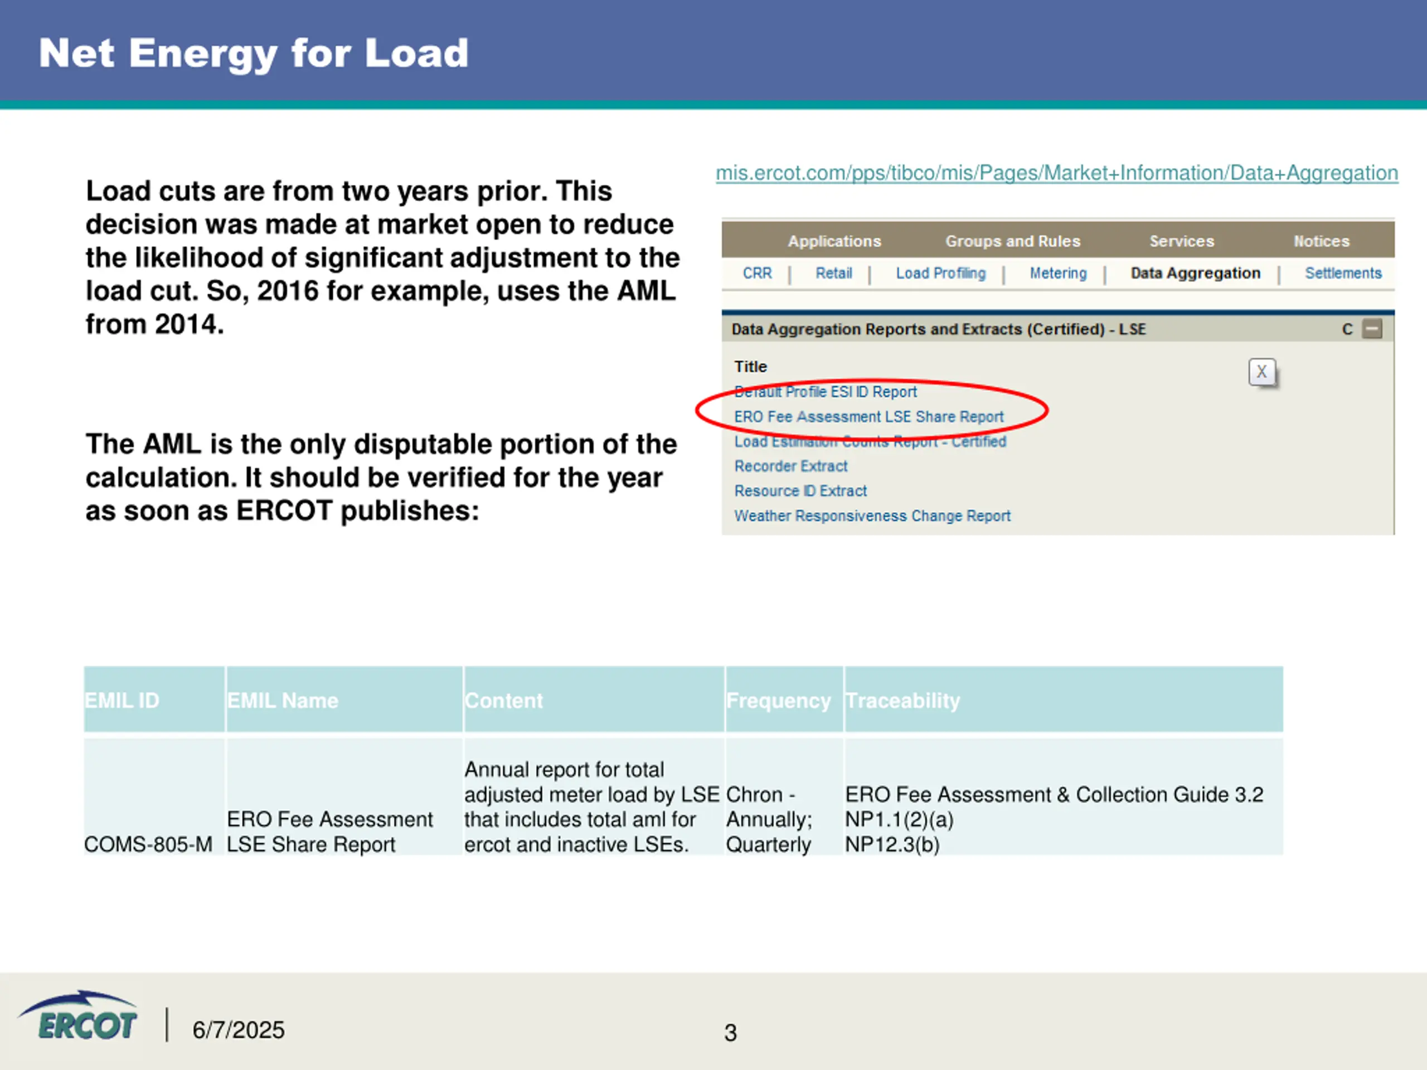
Task: Open the Retail sub-tab
Action: (x=833, y=274)
